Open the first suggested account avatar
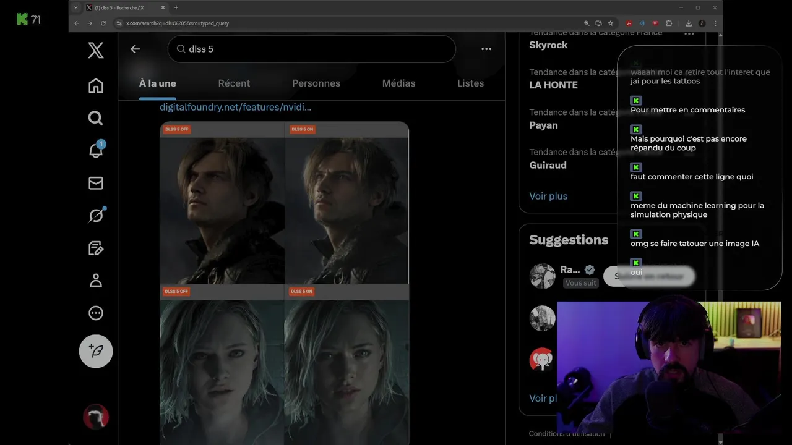This screenshot has width=792, height=445. click(542, 276)
